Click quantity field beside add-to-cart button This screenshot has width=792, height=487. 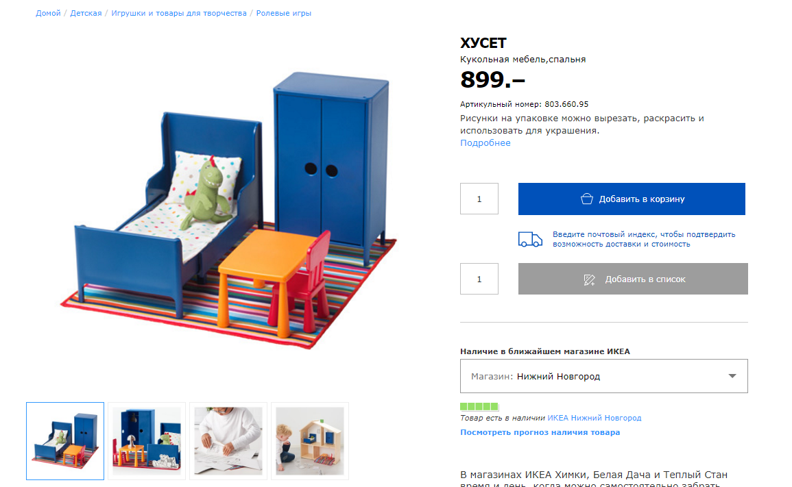(479, 199)
